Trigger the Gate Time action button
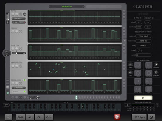Screen dimensions: 162x121 pos(138,65)
